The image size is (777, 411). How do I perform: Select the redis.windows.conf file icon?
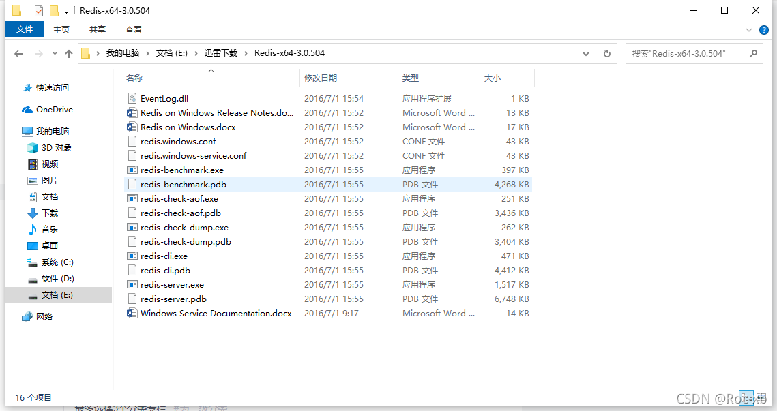[132, 141]
